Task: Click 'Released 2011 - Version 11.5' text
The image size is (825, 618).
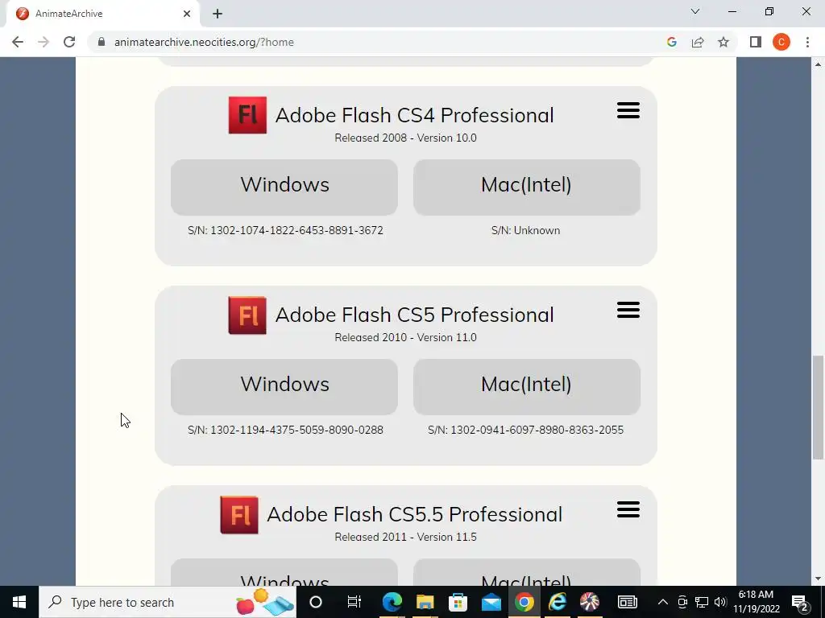Action: click(406, 537)
